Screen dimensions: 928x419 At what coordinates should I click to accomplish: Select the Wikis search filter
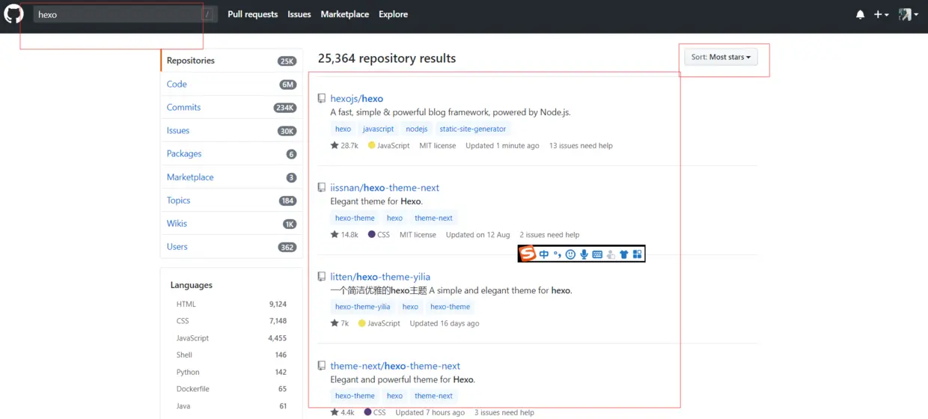click(x=231, y=224)
